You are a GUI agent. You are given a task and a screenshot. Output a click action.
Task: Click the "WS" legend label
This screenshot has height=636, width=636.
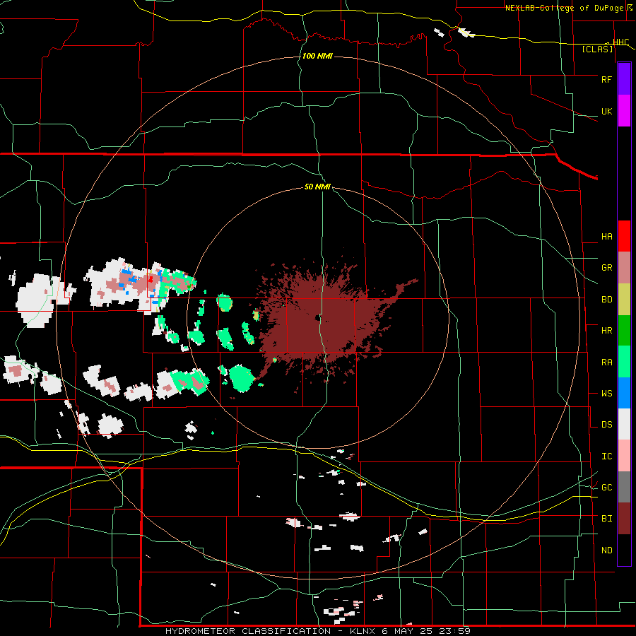point(606,394)
